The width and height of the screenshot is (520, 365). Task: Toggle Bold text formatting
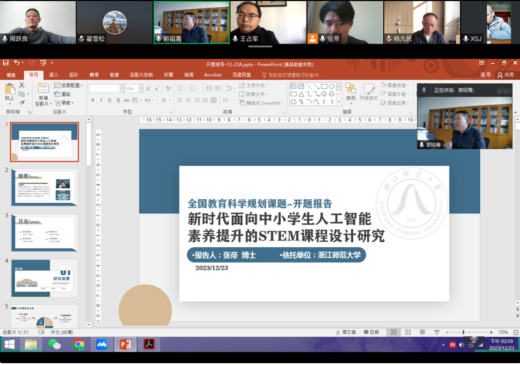[x=93, y=101]
